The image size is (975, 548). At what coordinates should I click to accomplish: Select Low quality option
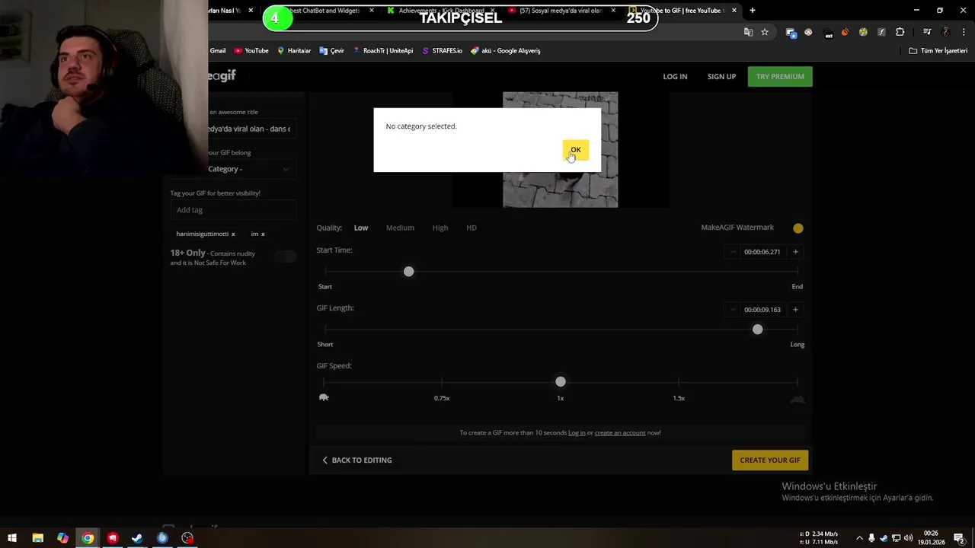(x=361, y=228)
